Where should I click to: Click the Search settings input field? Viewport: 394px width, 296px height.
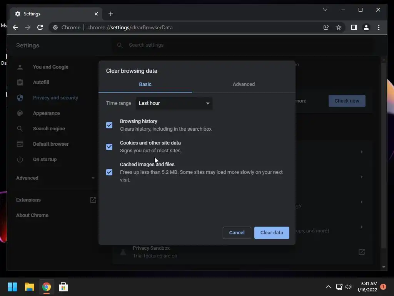tap(242, 45)
